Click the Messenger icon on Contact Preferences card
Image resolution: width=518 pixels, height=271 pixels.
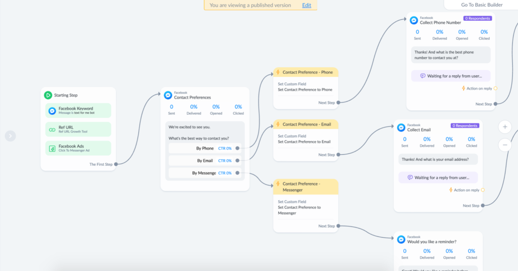coord(168,95)
